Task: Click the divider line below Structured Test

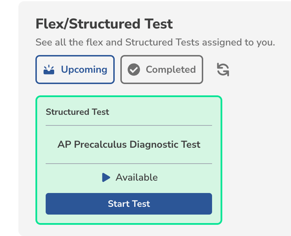Action: (129, 125)
